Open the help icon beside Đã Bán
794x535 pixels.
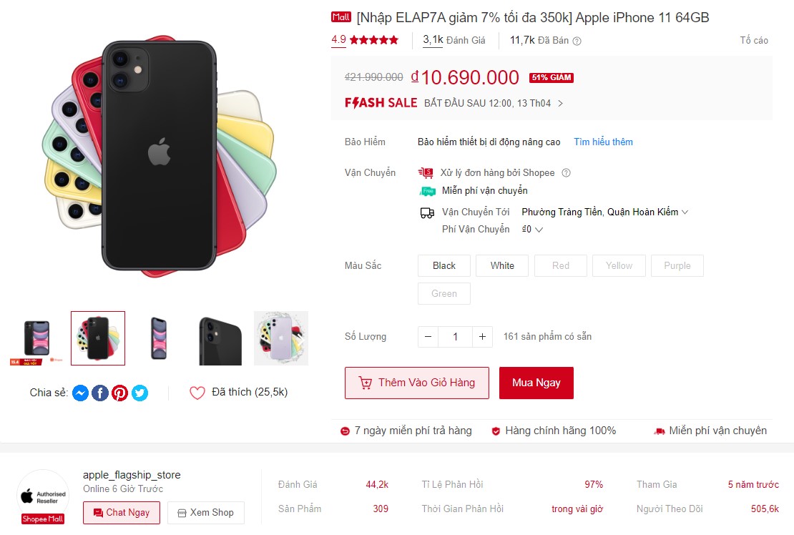pyautogui.click(x=577, y=41)
